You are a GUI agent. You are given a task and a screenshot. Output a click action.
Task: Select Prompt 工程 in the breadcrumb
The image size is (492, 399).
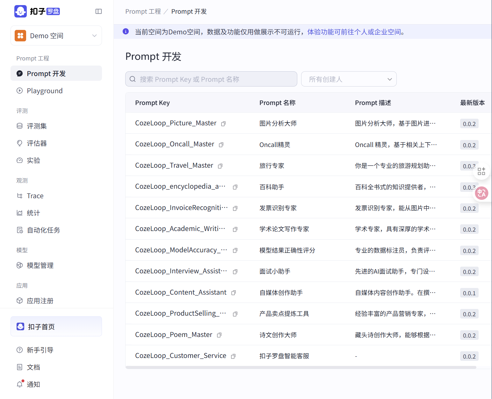point(143,11)
